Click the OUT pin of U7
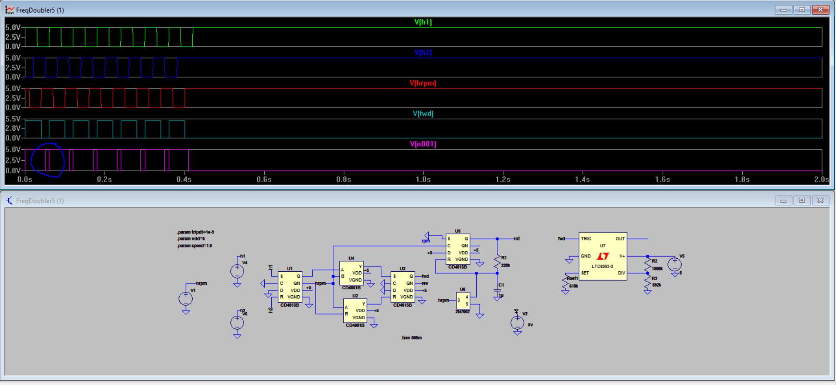 point(620,239)
